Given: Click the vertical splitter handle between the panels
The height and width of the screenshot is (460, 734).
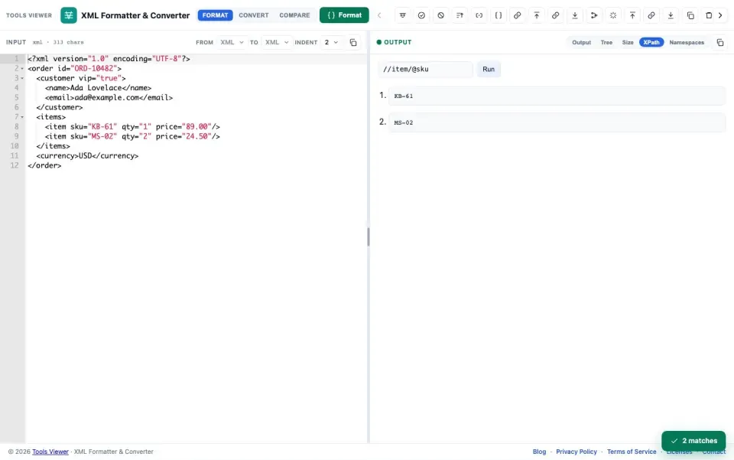Looking at the screenshot, I should click(x=369, y=237).
